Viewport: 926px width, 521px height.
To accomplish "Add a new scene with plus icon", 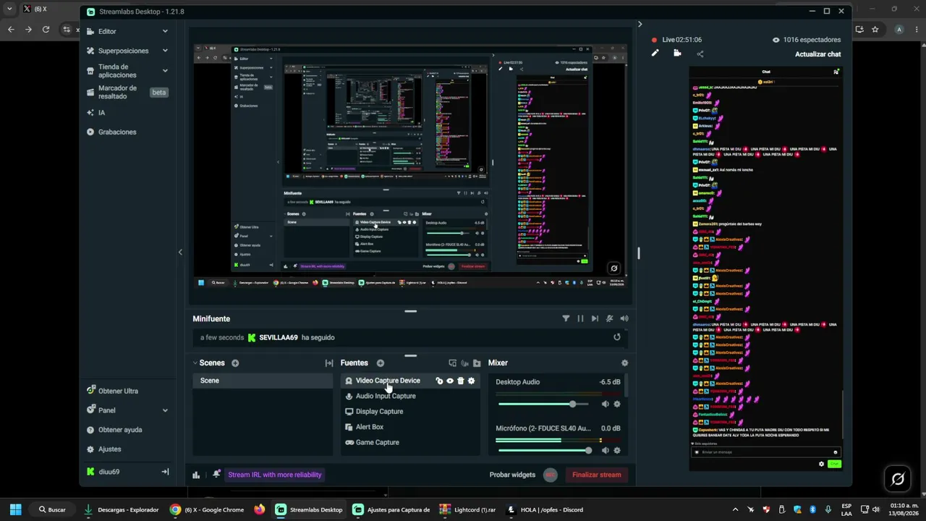I will (235, 363).
